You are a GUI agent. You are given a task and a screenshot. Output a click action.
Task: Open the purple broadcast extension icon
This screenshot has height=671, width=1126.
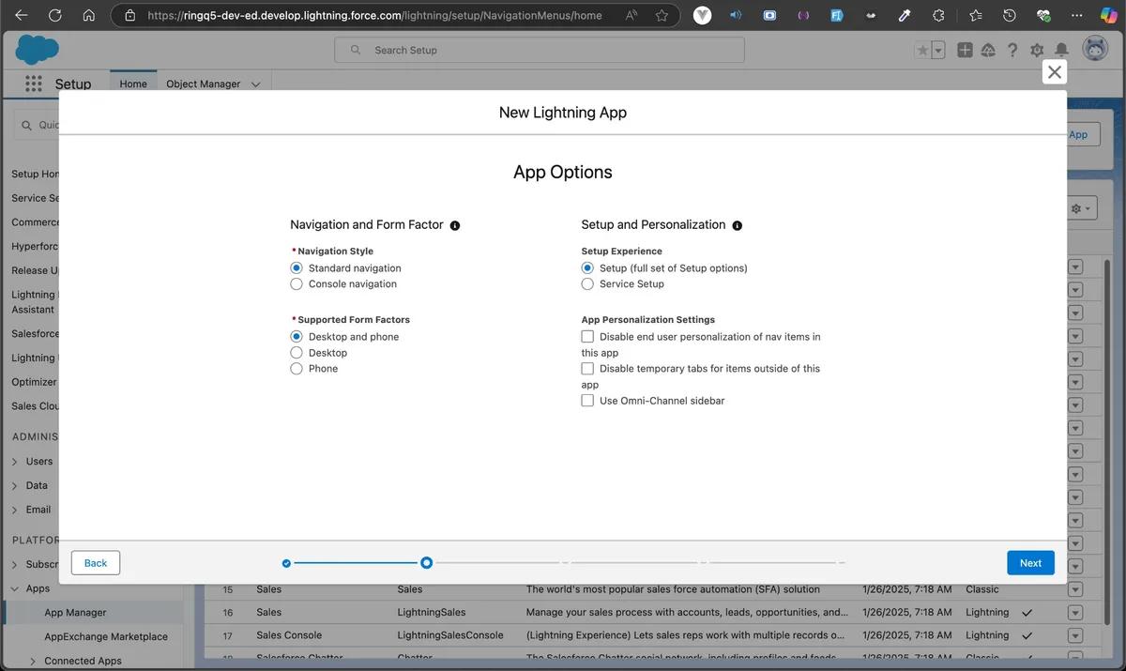coord(803,15)
